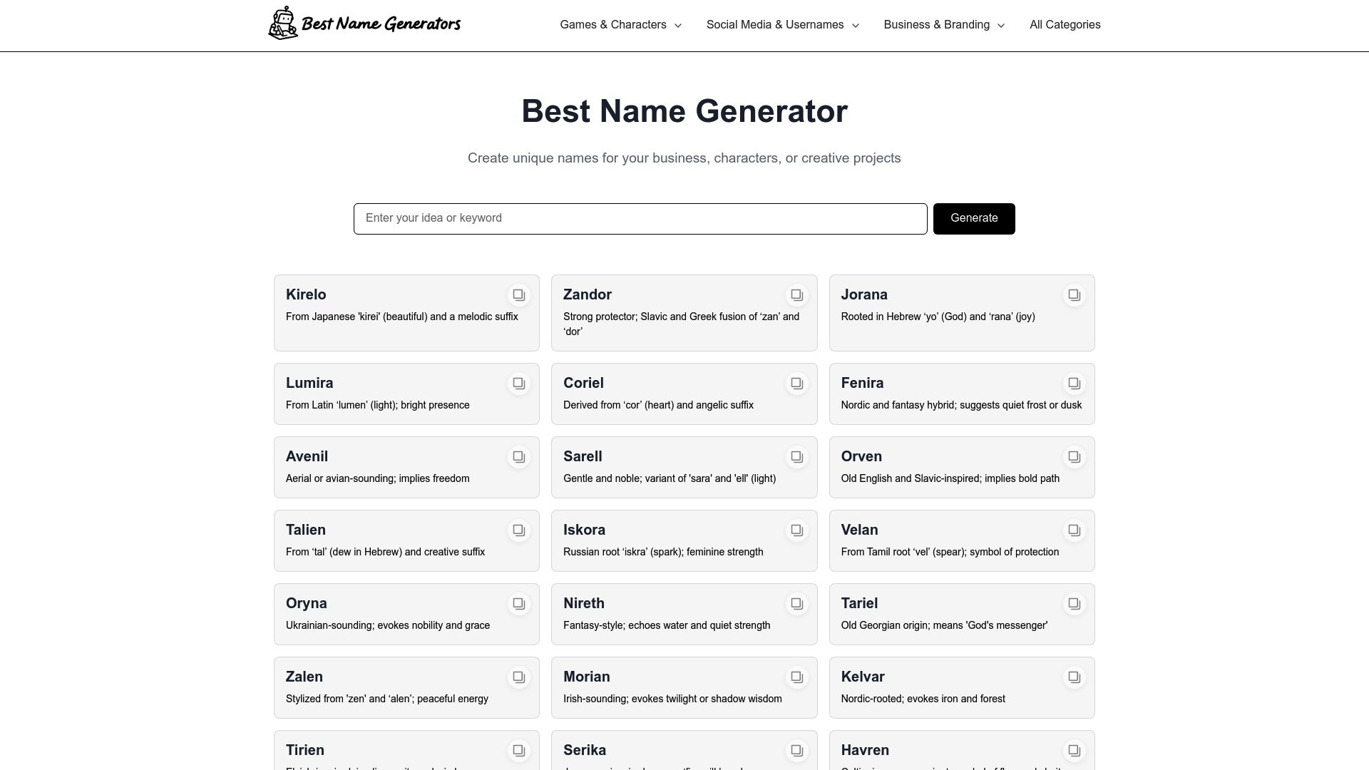Click the robot logo icon
This screenshot has height=770, width=1369.
point(282,22)
